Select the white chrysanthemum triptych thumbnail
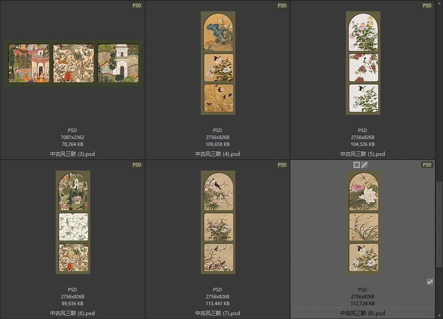Image resolution: width=443 pixels, height=319 pixels. pyautogui.click(x=363, y=63)
